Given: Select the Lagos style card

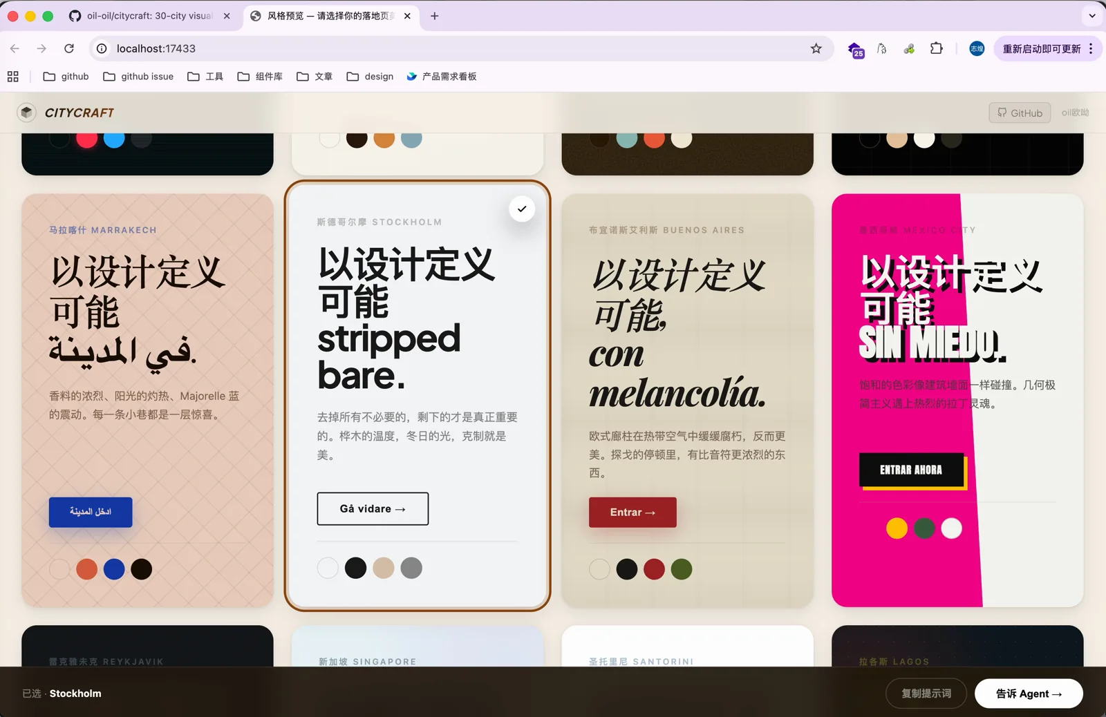Looking at the screenshot, I should pos(957,647).
